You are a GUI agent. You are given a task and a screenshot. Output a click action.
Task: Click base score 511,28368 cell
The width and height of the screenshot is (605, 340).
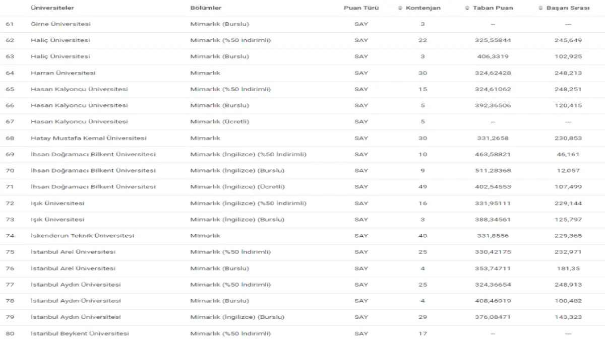[493, 171]
